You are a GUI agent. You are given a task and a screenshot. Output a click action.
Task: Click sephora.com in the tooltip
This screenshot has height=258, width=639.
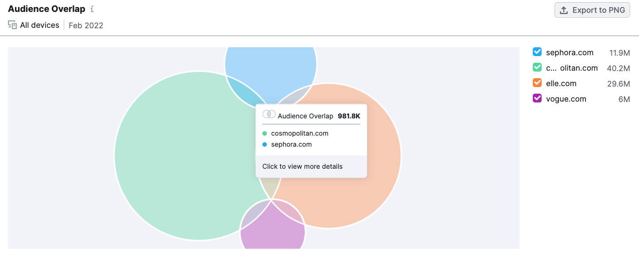coord(291,144)
